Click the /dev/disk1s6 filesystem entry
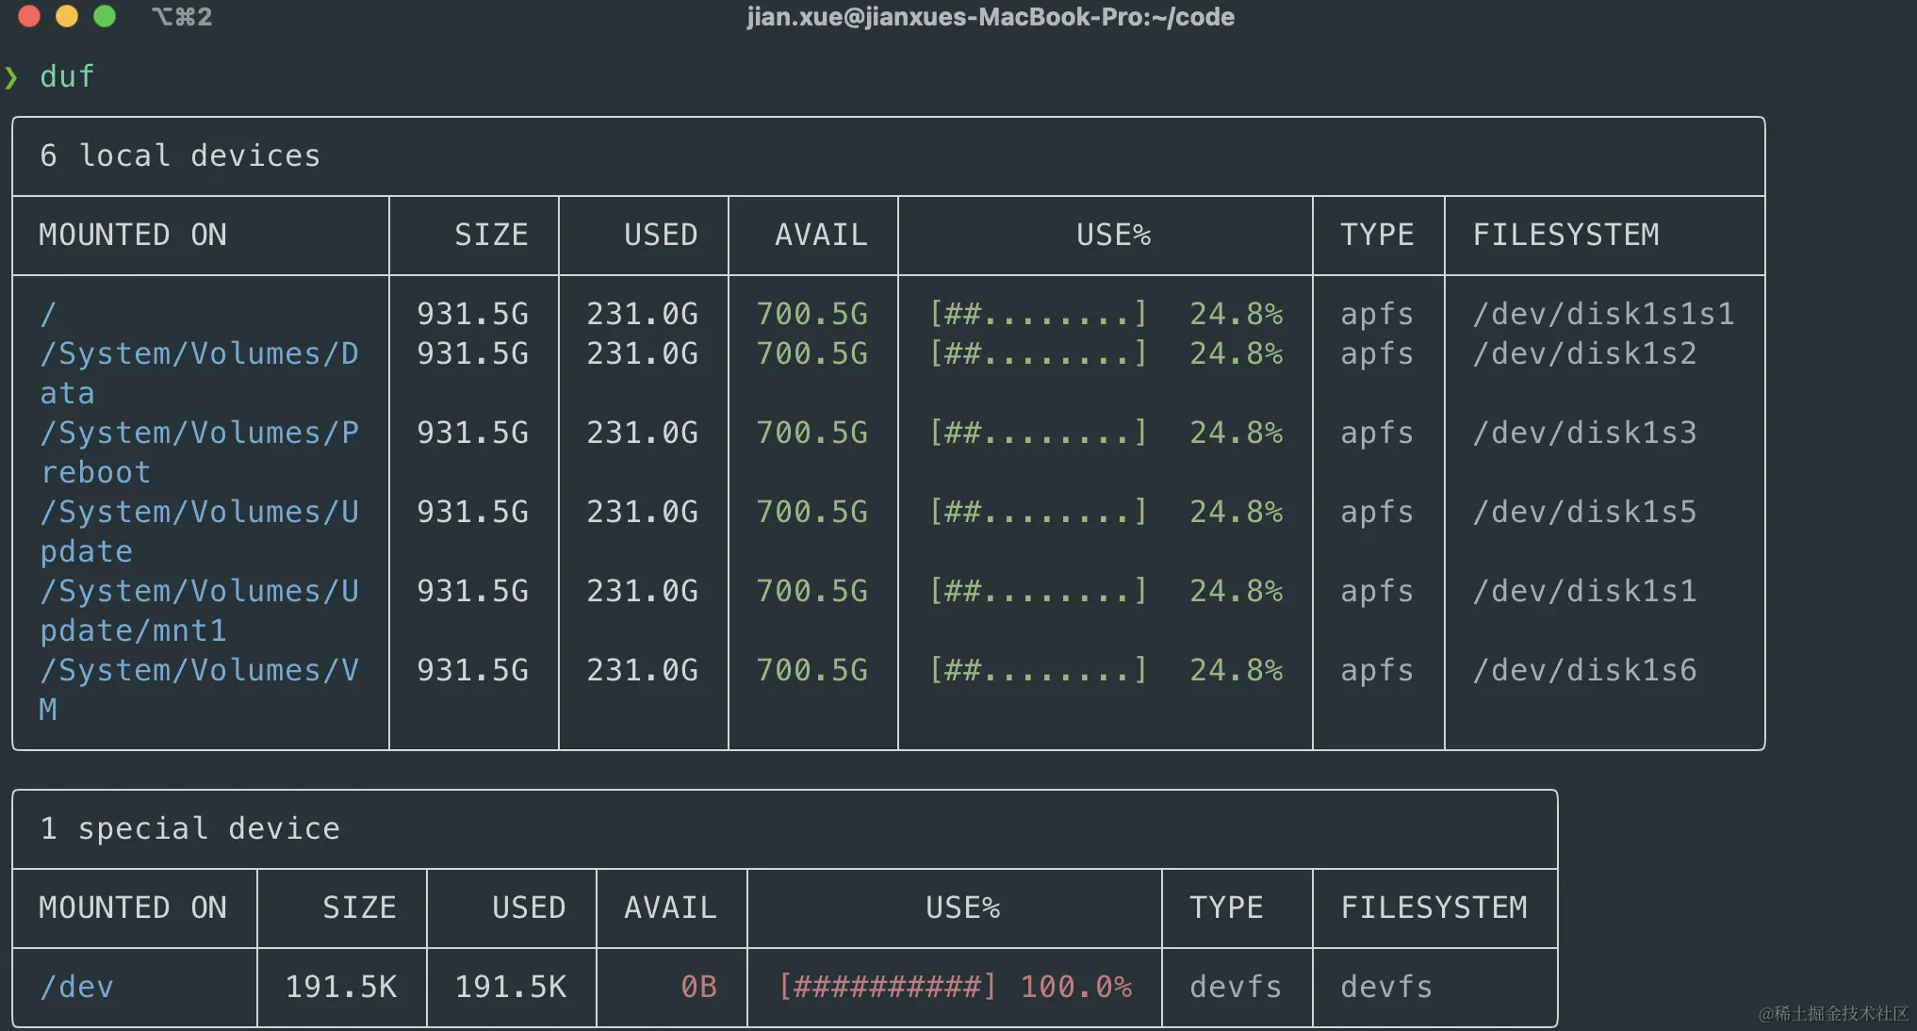1917x1031 pixels. coord(1584,670)
